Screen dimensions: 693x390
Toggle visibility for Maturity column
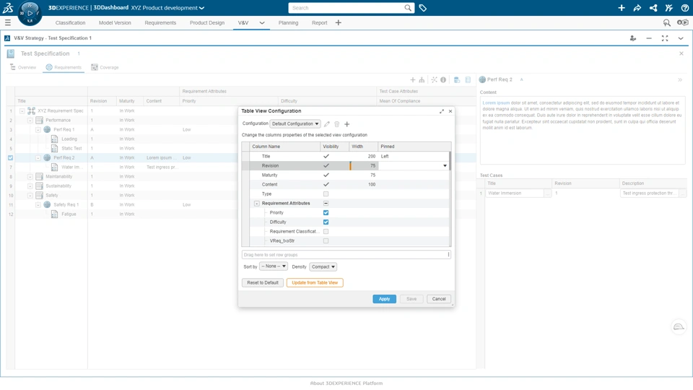(x=326, y=175)
